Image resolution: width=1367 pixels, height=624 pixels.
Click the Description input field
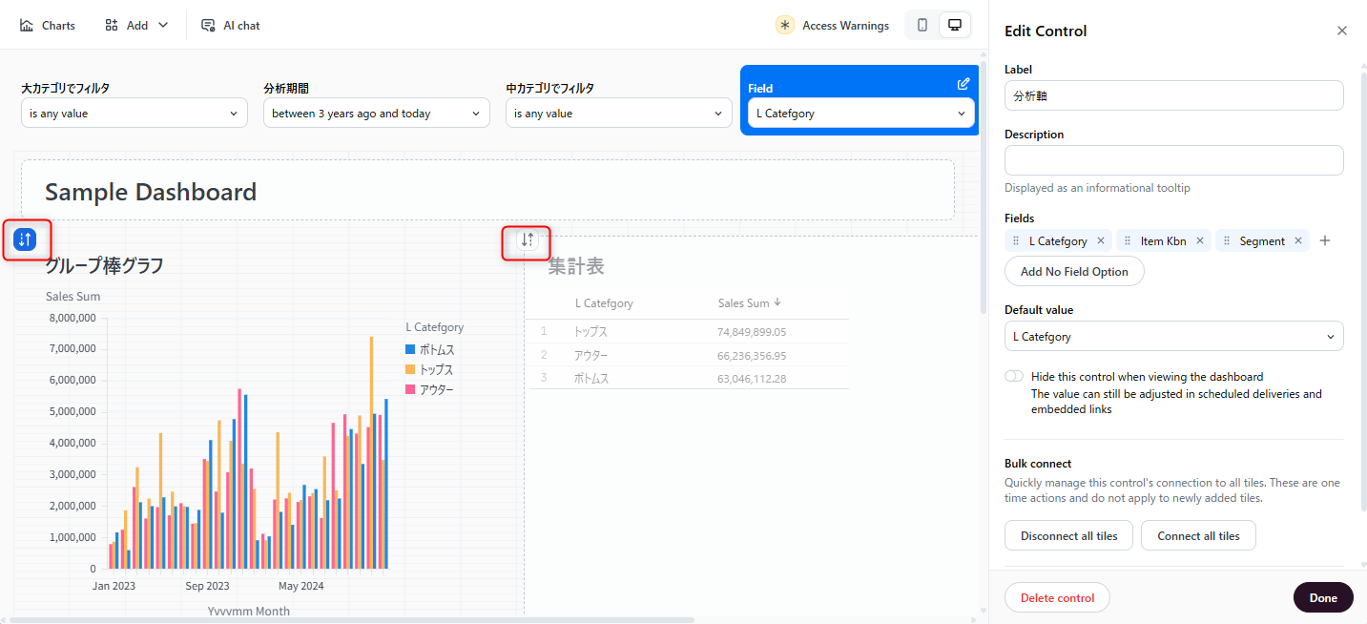(1173, 160)
